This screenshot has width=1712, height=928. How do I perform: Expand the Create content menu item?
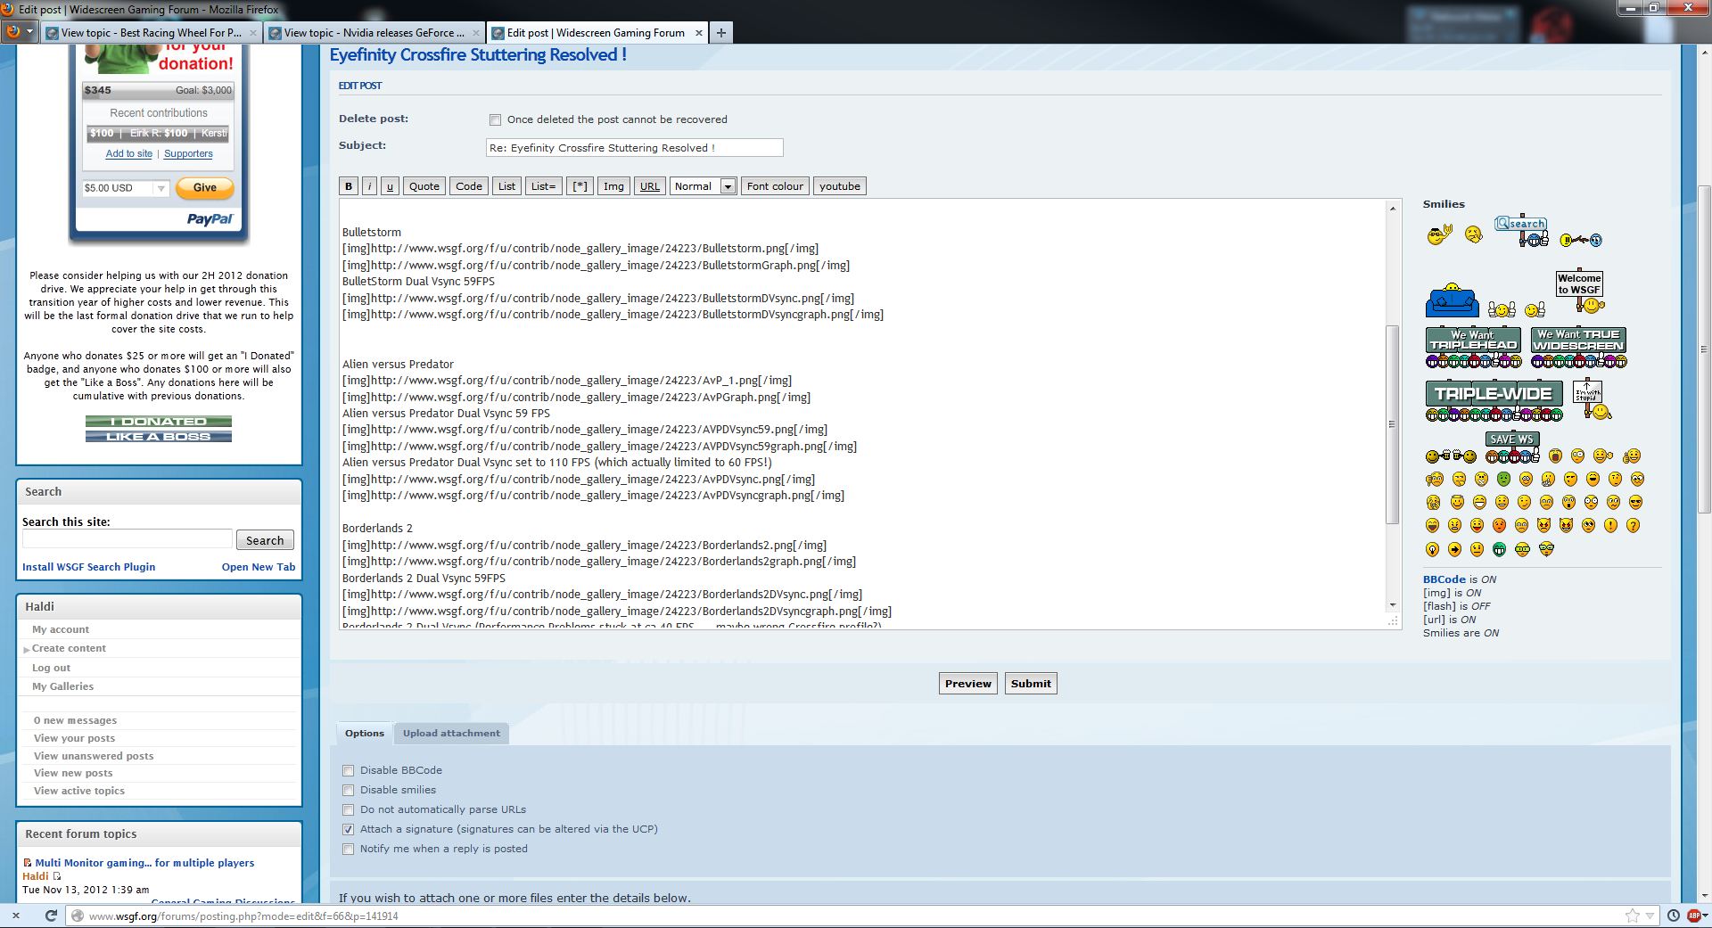pos(69,648)
